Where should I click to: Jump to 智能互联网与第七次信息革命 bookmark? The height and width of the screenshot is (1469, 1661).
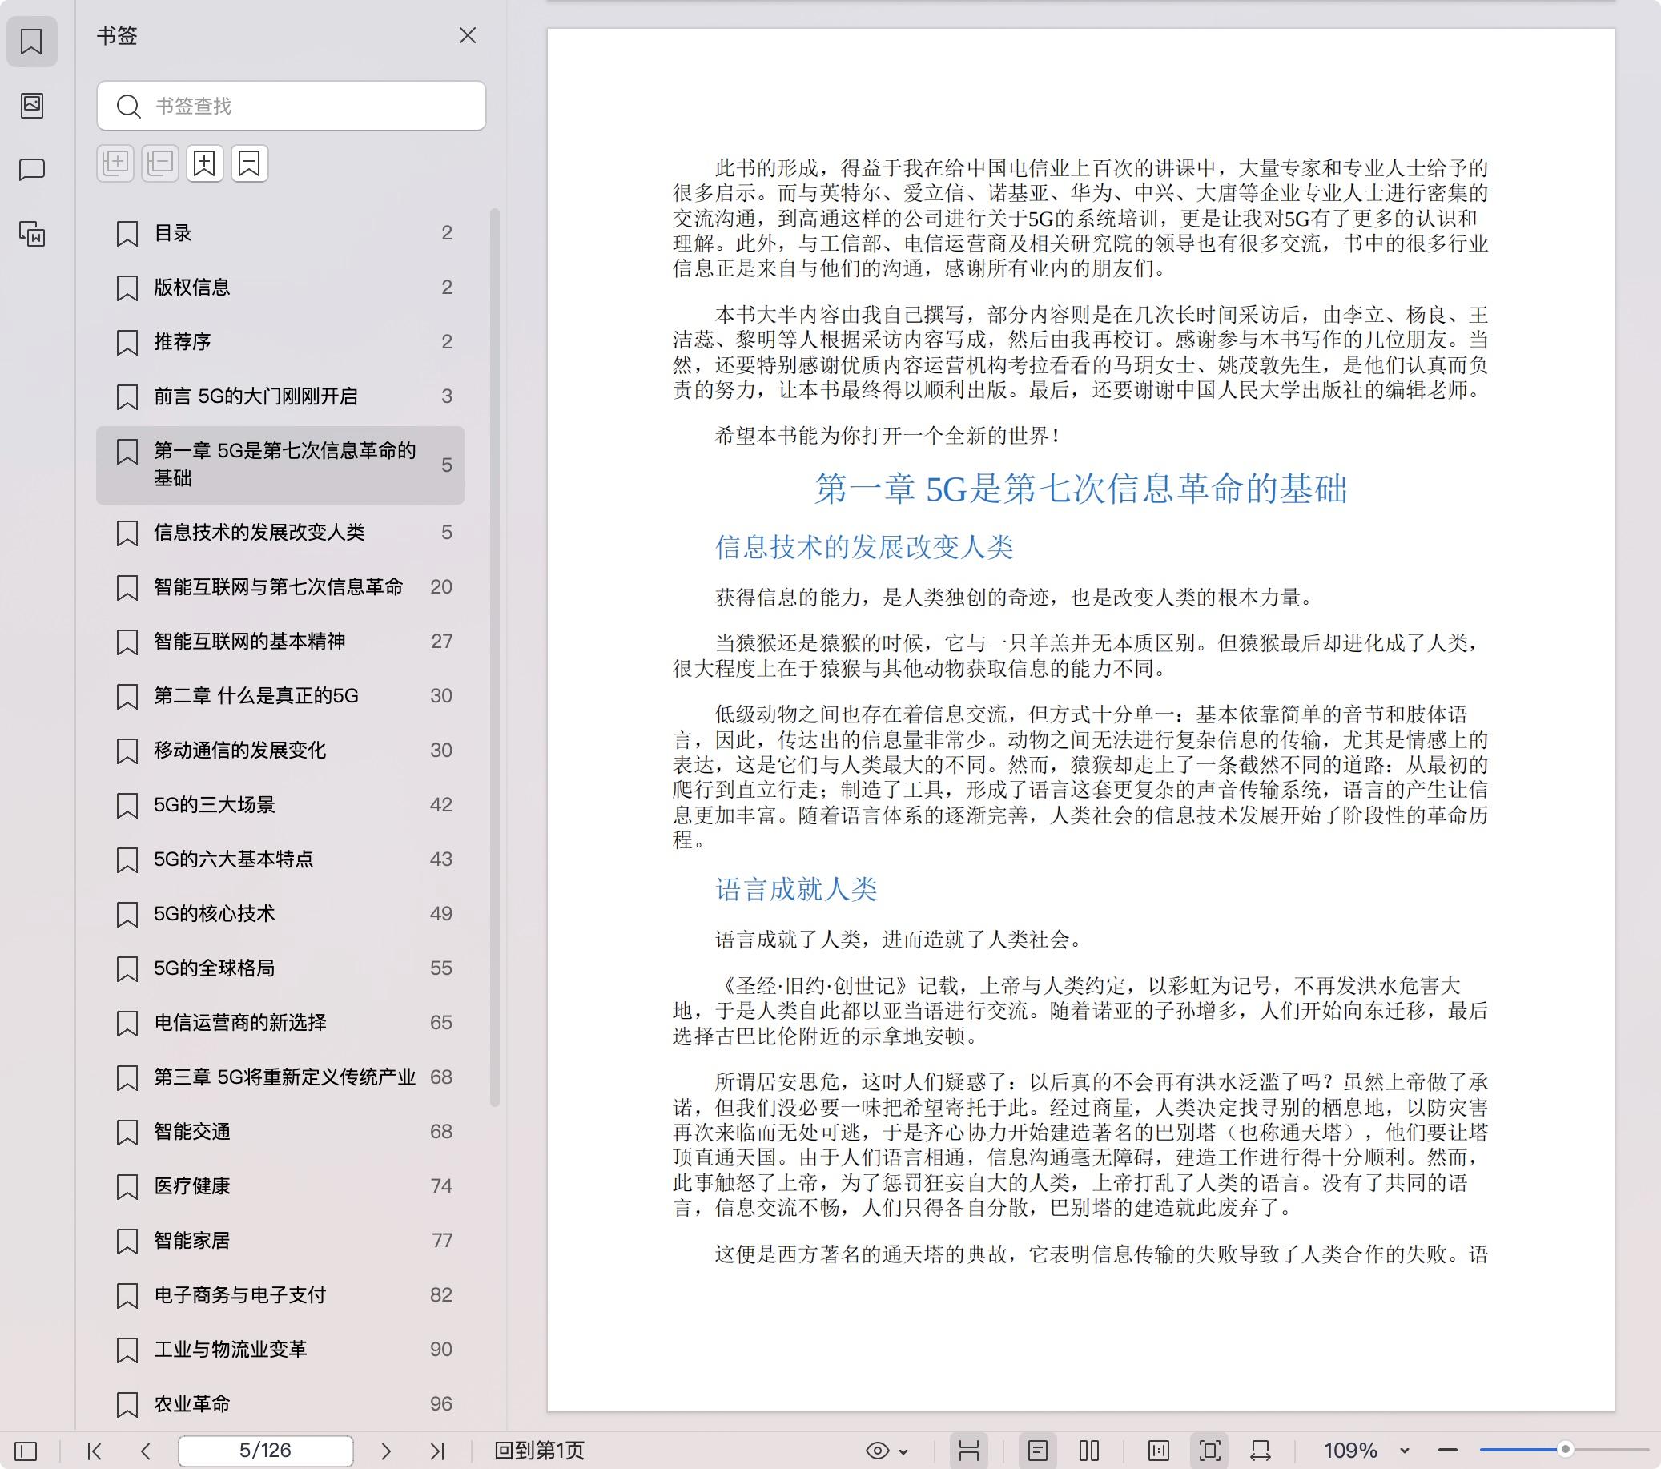point(280,587)
